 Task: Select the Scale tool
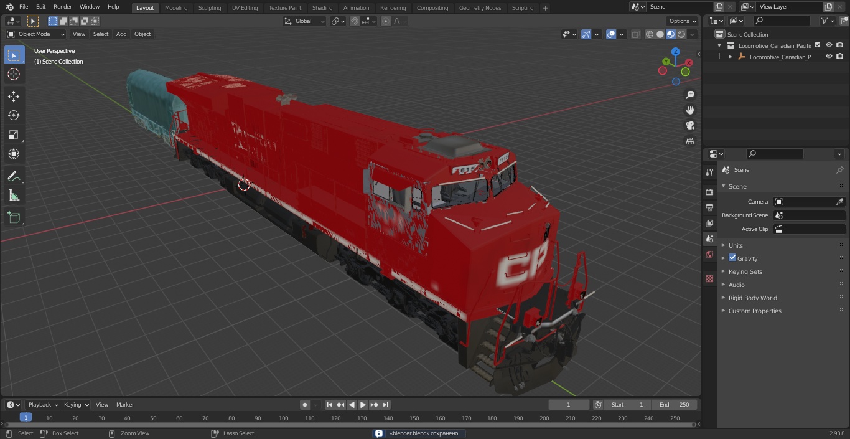14,135
